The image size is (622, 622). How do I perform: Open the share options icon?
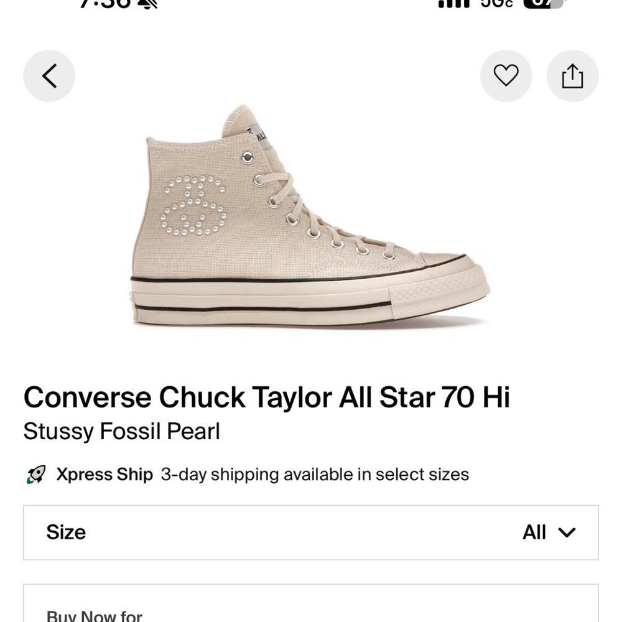point(572,75)
